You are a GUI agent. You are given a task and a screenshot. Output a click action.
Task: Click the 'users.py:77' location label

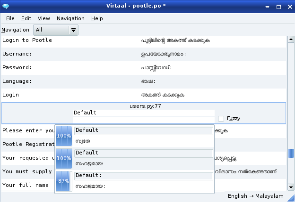coord(145,106)
